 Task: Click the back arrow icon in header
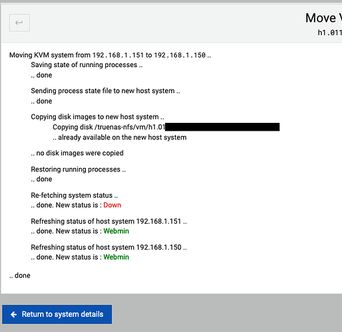19,23
